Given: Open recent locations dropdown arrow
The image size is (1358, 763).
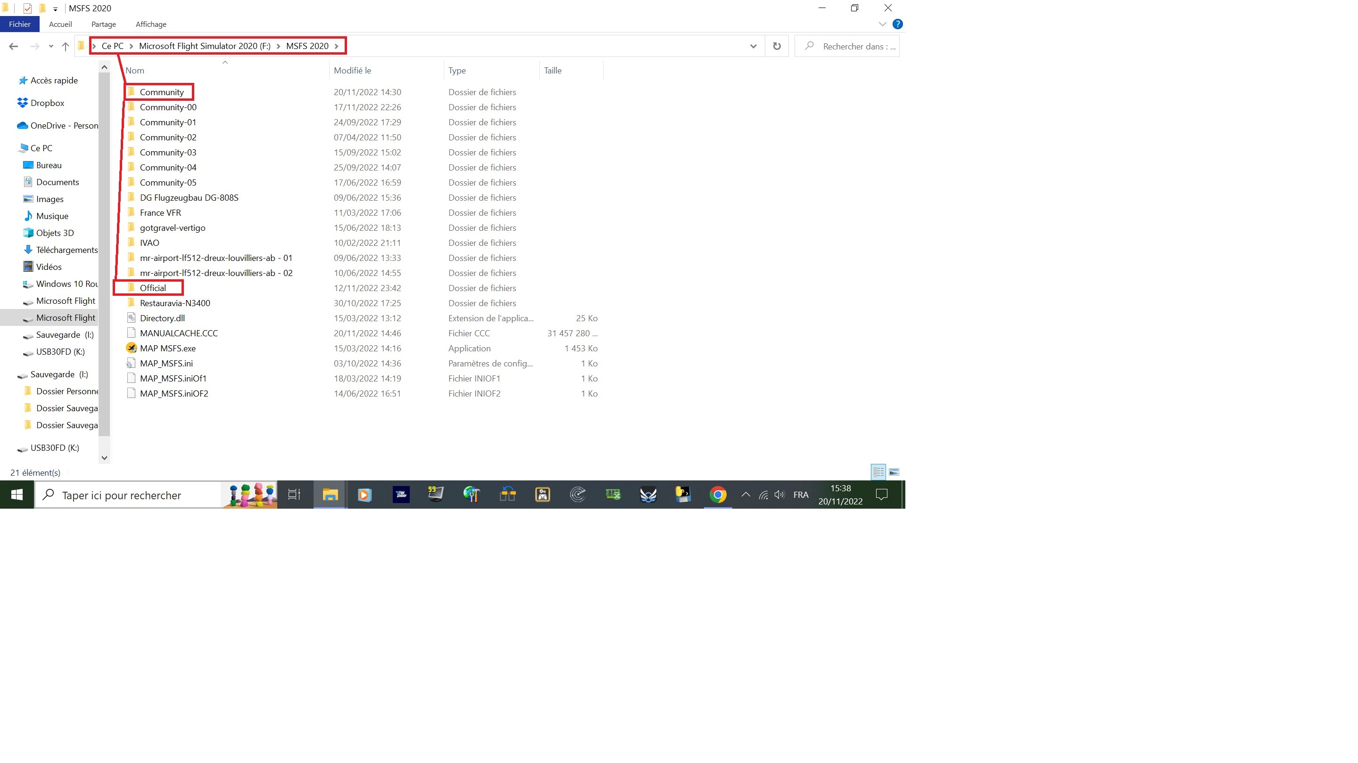Looking at the screenshot, I should pos(50,46).
